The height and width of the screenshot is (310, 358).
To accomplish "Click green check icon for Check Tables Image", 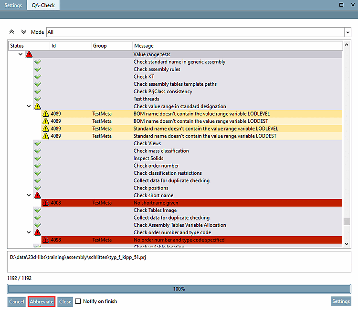I will click(x=37, y=210).
